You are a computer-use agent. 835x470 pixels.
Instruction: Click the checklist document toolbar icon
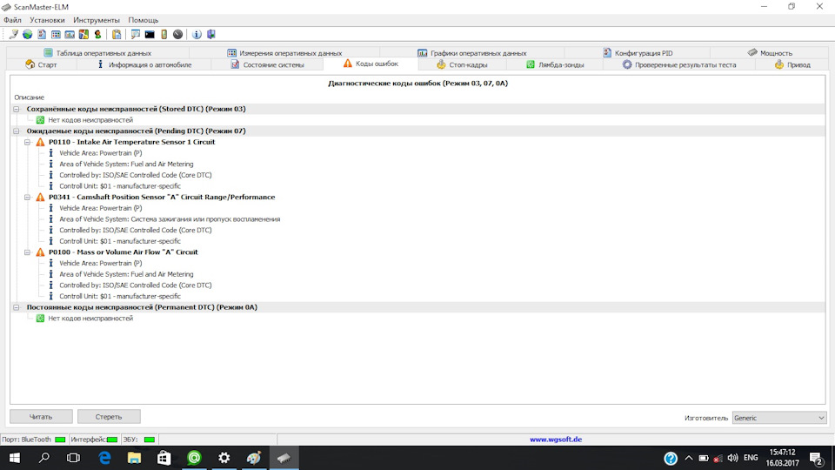42,35
